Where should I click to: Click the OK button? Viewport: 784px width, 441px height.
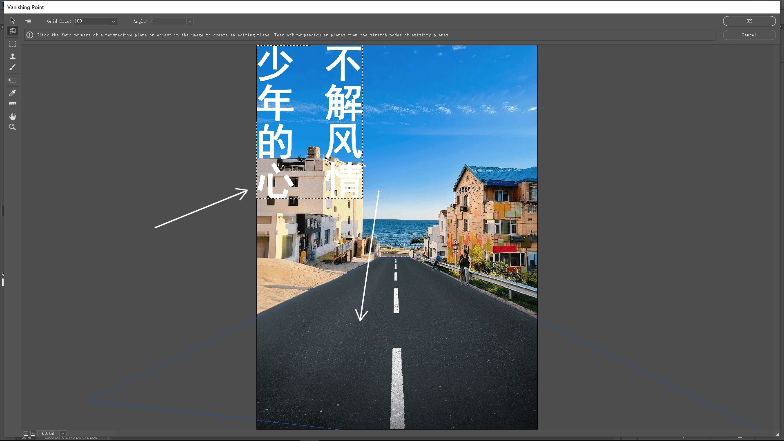click(748, 21)
